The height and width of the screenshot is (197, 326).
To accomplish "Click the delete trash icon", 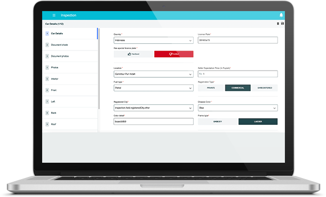I will [278, 24].
